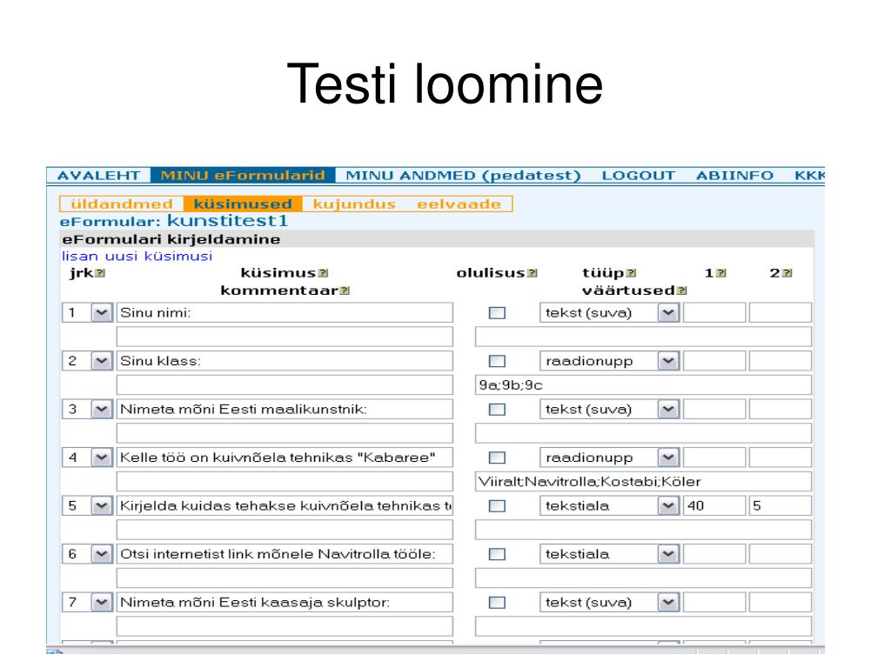Open order dropdown for question 1

pyautogui.click(x=102, y=313)
